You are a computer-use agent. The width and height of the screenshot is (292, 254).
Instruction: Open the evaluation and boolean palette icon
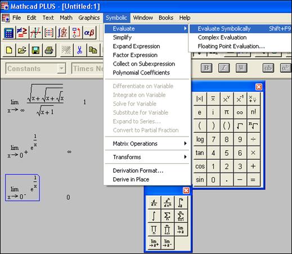pos(22,33)
